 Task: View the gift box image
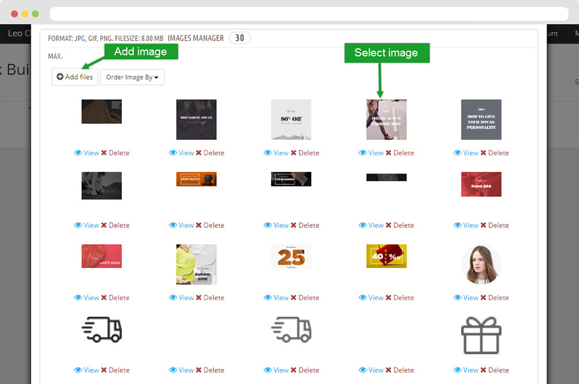click(x=466, y=370)
